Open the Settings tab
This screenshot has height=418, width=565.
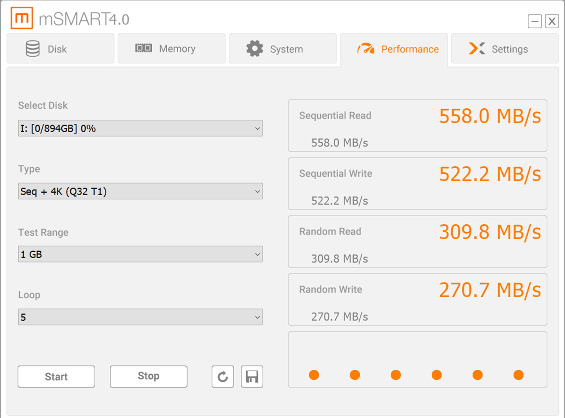click(505, 49)
